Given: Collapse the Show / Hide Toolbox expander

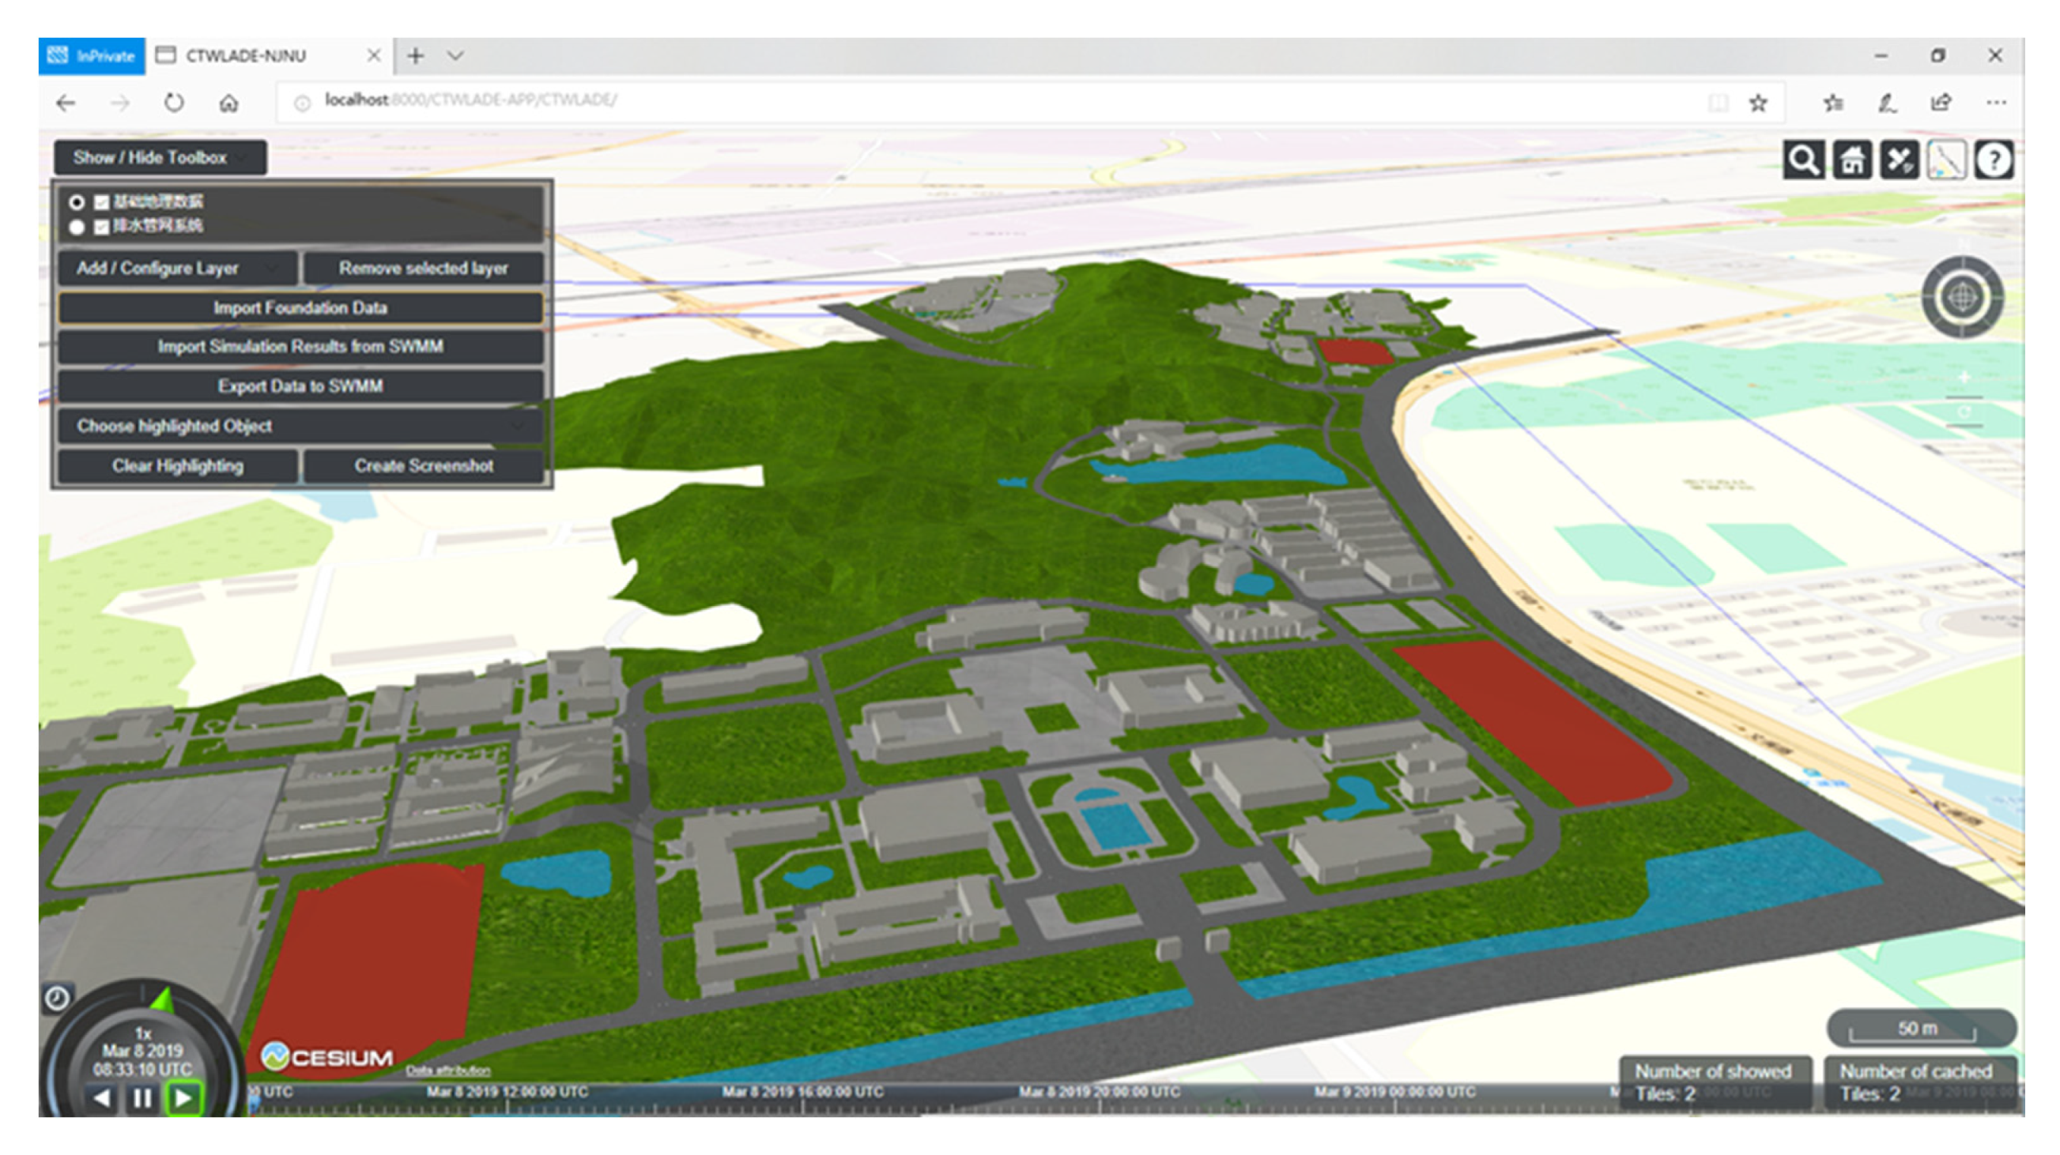Looking at the screenshot, I should point(160,157).
